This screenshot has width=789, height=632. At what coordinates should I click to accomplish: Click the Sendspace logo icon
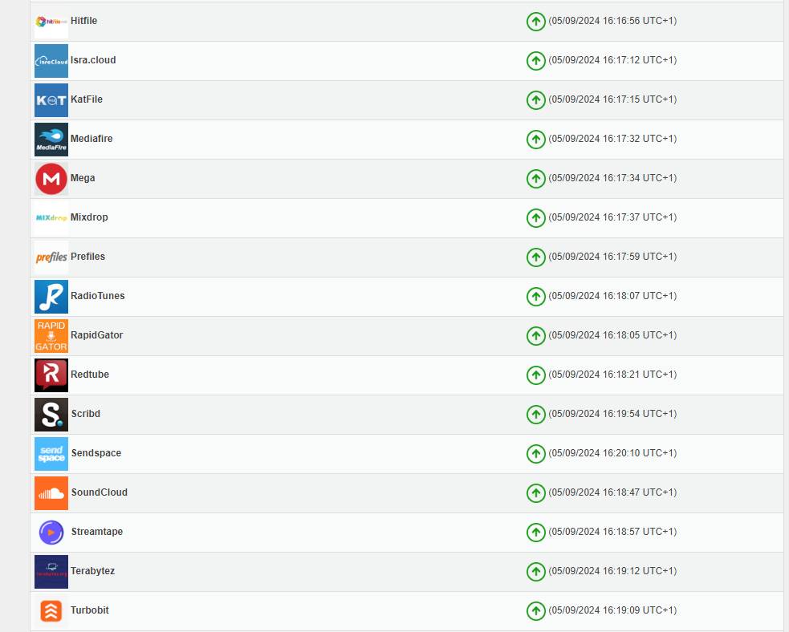tap(51, 453)
